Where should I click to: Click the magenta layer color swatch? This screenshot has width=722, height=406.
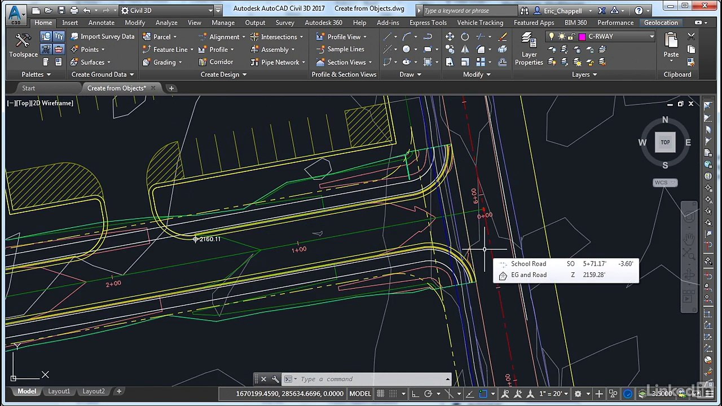click(582, 37)
